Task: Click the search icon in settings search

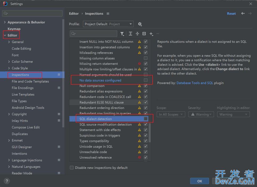Action: [5, 13]
